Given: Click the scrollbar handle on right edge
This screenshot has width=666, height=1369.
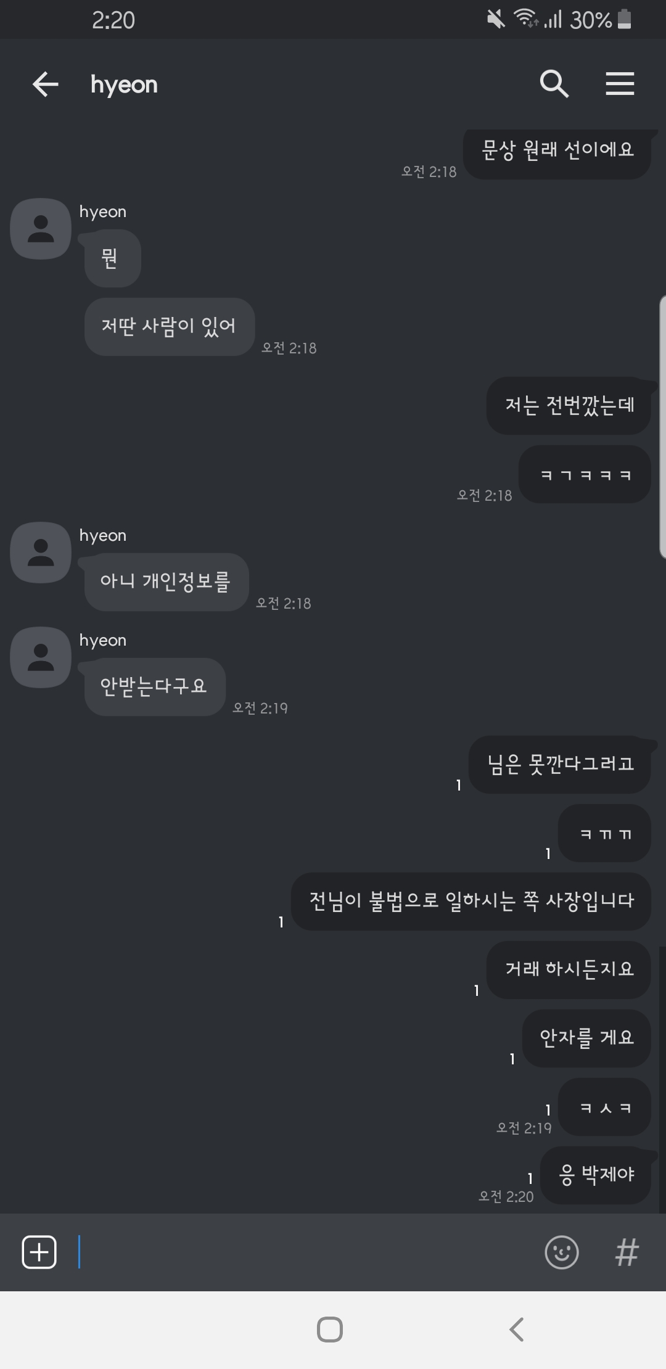Looking at the screenshot, I should click(663, 427).
